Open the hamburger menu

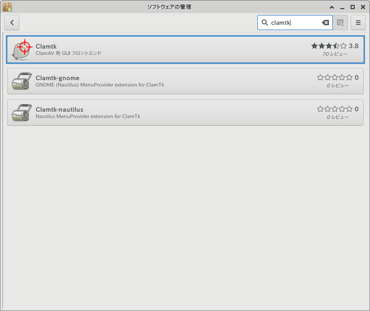(x=358, y=23)
